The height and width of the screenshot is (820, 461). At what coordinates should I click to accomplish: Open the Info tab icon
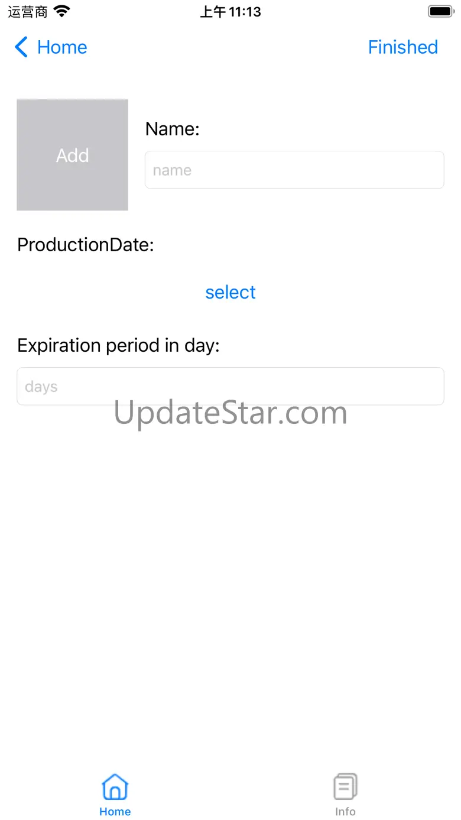pyautogui.click(x=345, y=787)
